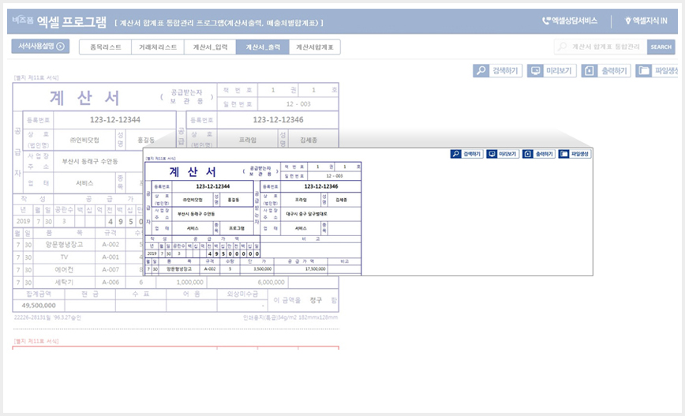Select 부산시 동래구 수안동 in background sheet
Screen dimensions: 685x416
point(90,161)
